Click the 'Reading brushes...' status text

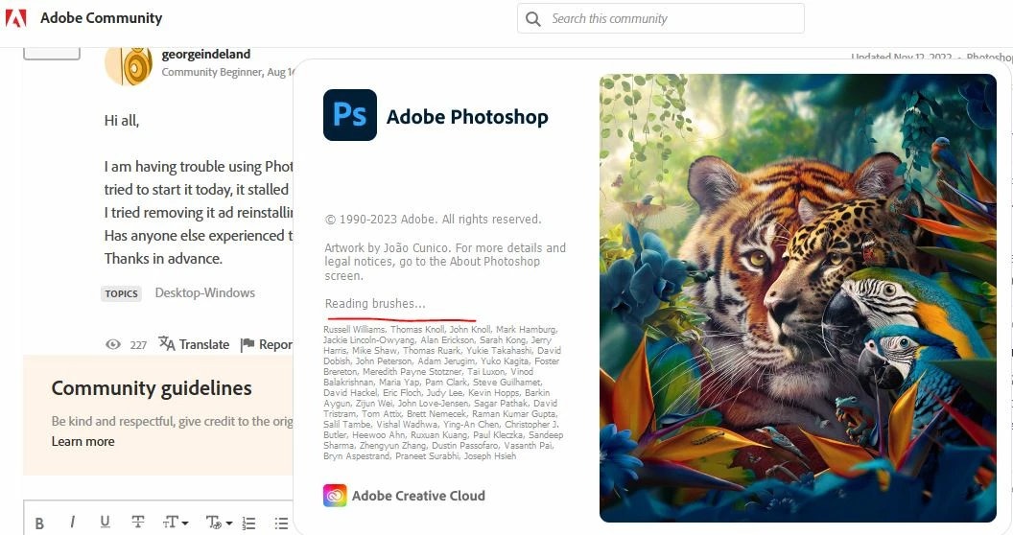tap(375, 303)
